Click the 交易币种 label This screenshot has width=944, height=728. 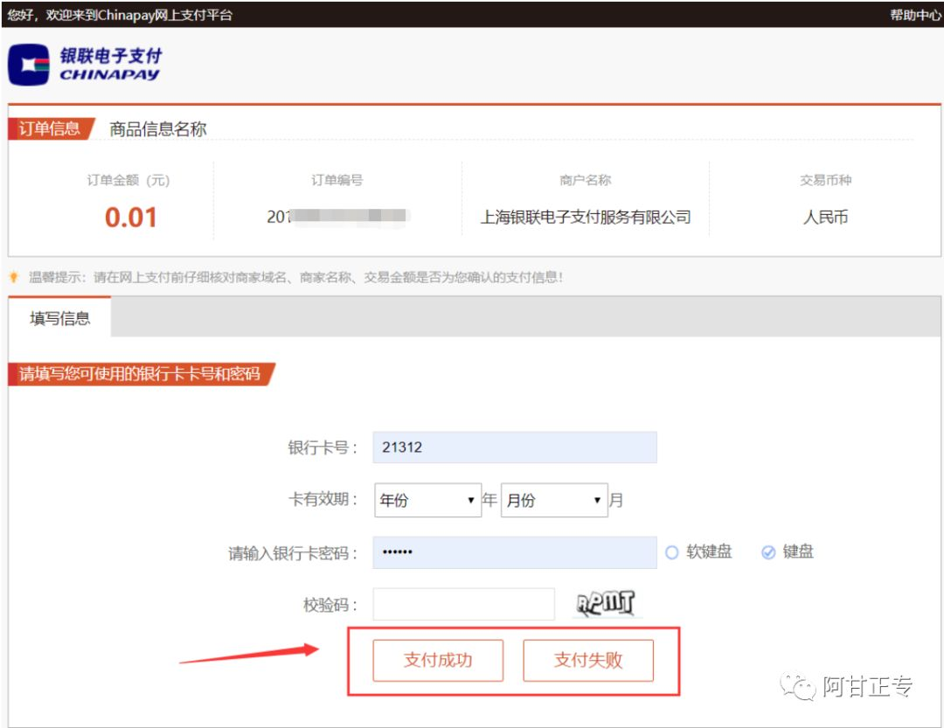(x=825, y=180)
